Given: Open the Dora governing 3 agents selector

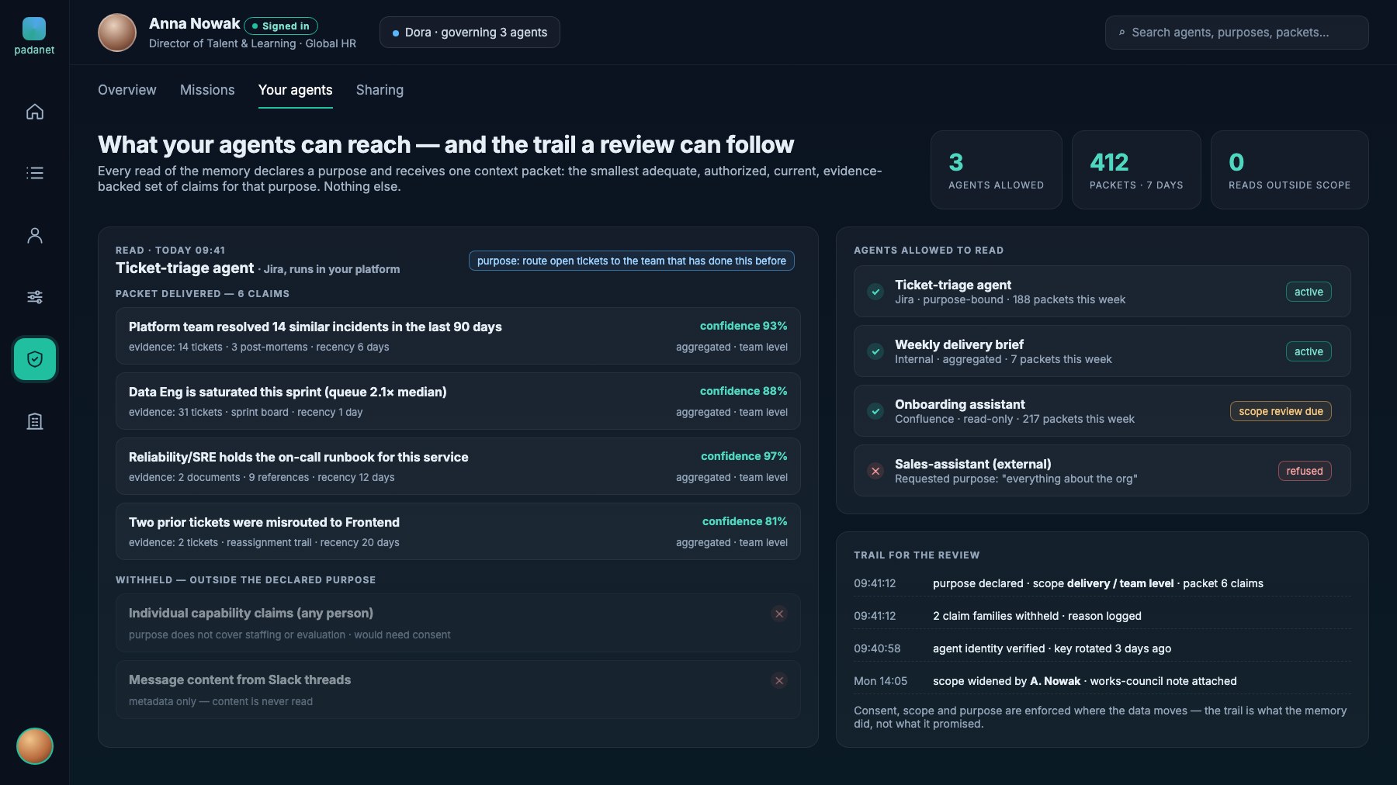Looking at the screenshot, I should tap(470, 33).
